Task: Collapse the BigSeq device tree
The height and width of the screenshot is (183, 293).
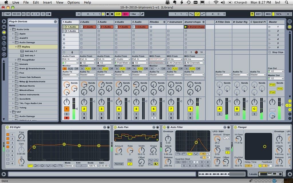Action: 16,47
